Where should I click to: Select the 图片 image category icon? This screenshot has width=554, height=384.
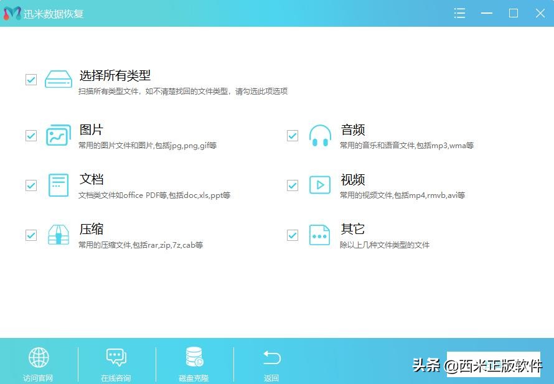[58, 135]
